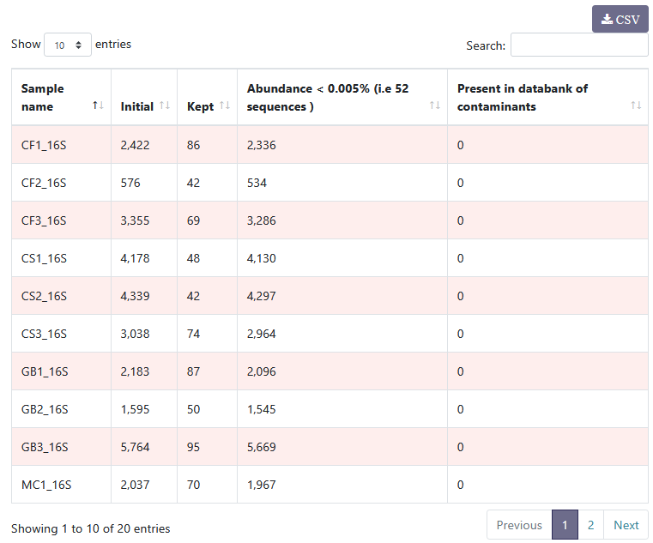The image size is (653, 543).
Task: Switch to page 2 of results
Action: click(590, 525)
